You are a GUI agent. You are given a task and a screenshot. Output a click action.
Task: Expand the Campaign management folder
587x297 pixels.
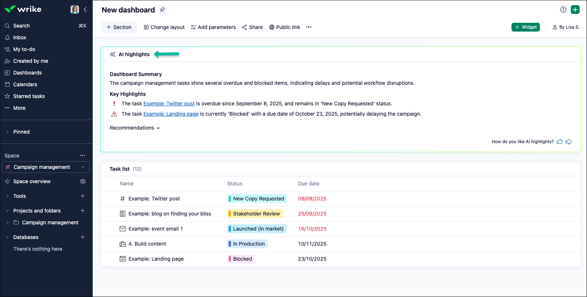click(7, 222)
